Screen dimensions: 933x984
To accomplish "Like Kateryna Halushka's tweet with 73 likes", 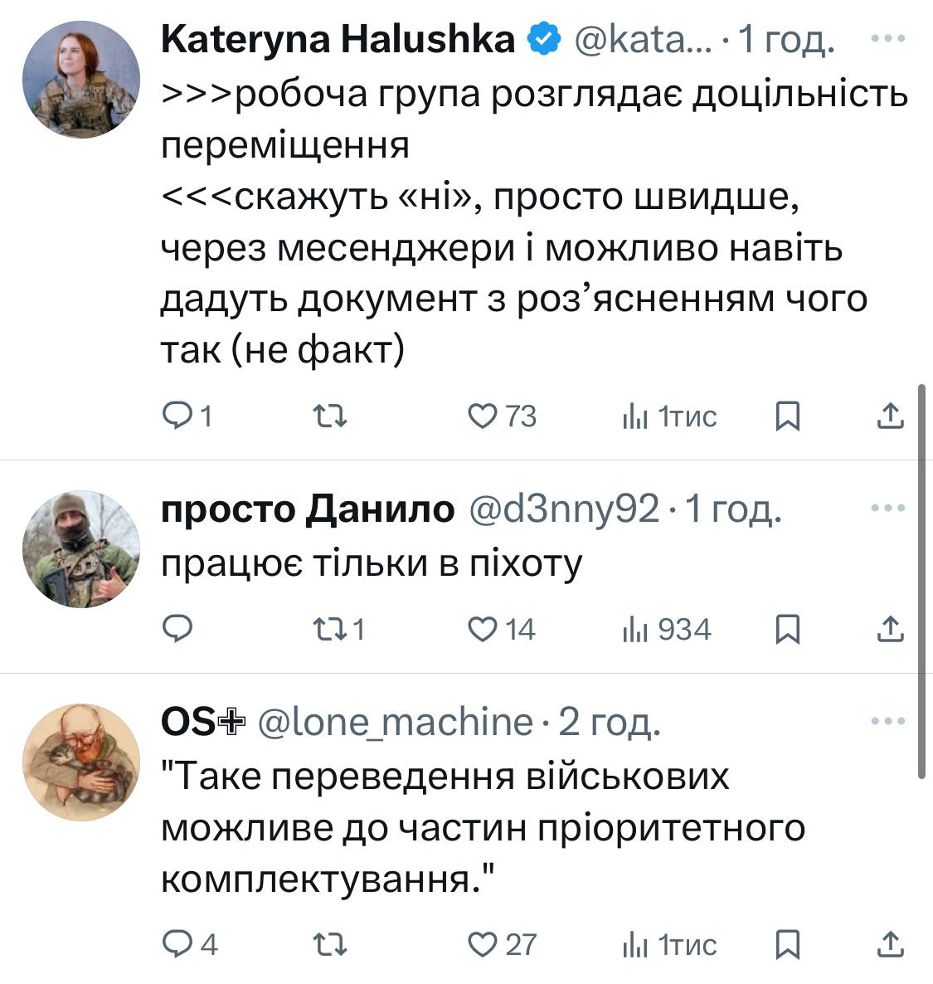I will pos(482,415).
